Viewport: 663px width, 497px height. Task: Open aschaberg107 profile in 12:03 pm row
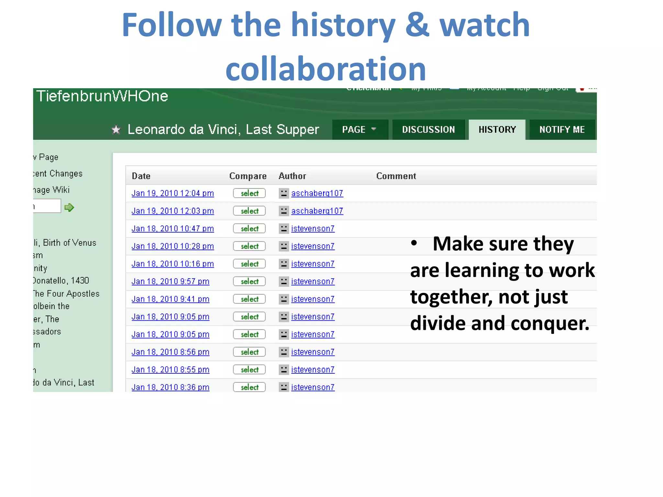(317, 211)
